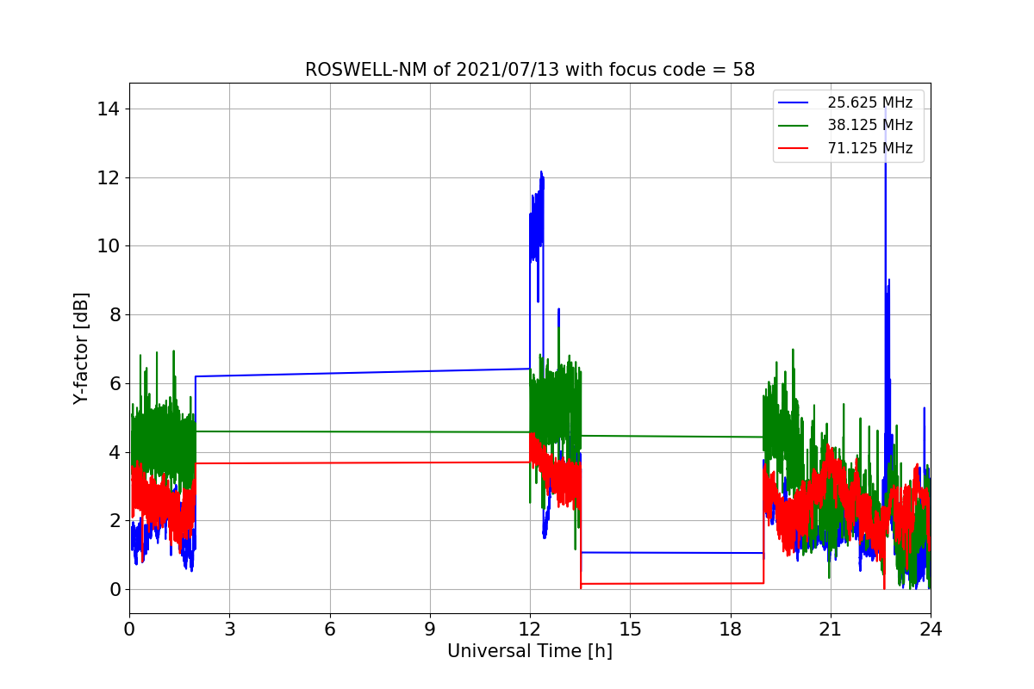Image resolution: width=1034 pixels, height=689 pixels.
Task: Click the red legend line sample
Action: 794,148
